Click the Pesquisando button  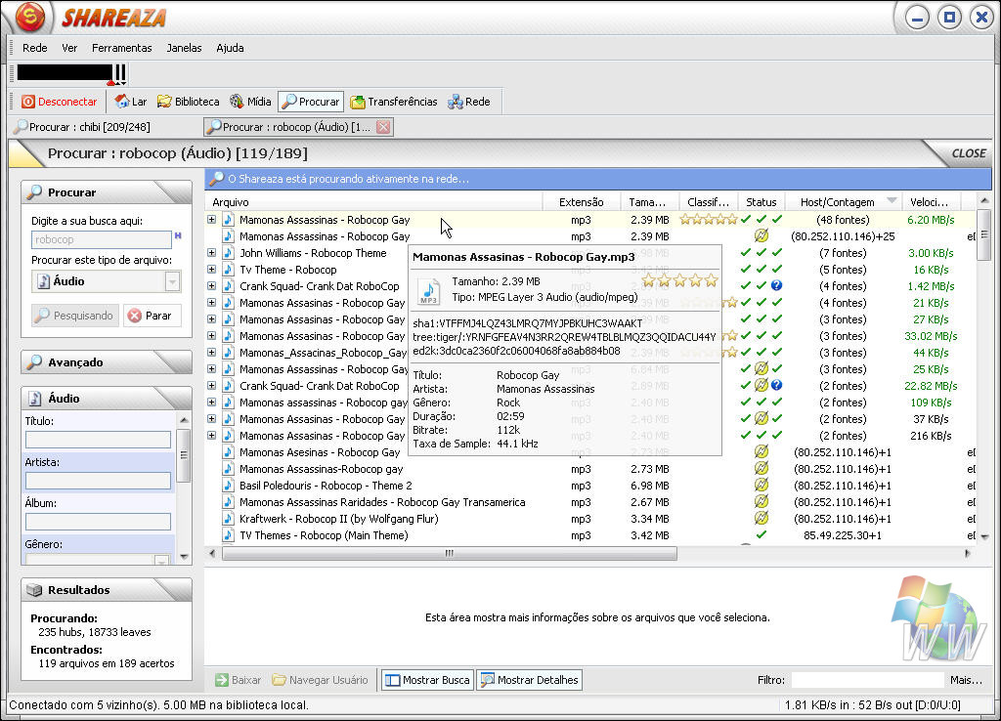[x=74, y=316]
